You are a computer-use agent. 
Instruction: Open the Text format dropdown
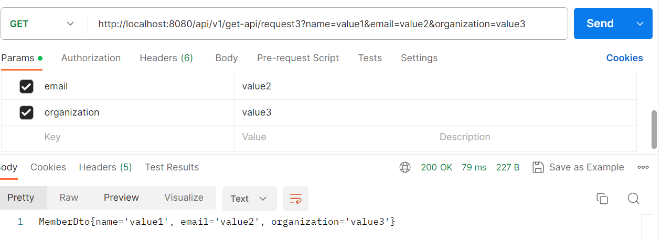(249, 199)
